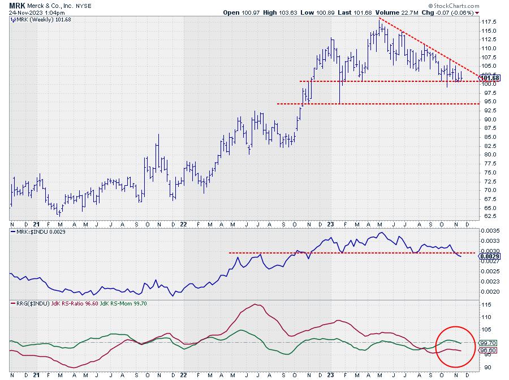Click the NYSE exchange label
The width and height of the screenshot is (509, 380).
click(84, 6)
